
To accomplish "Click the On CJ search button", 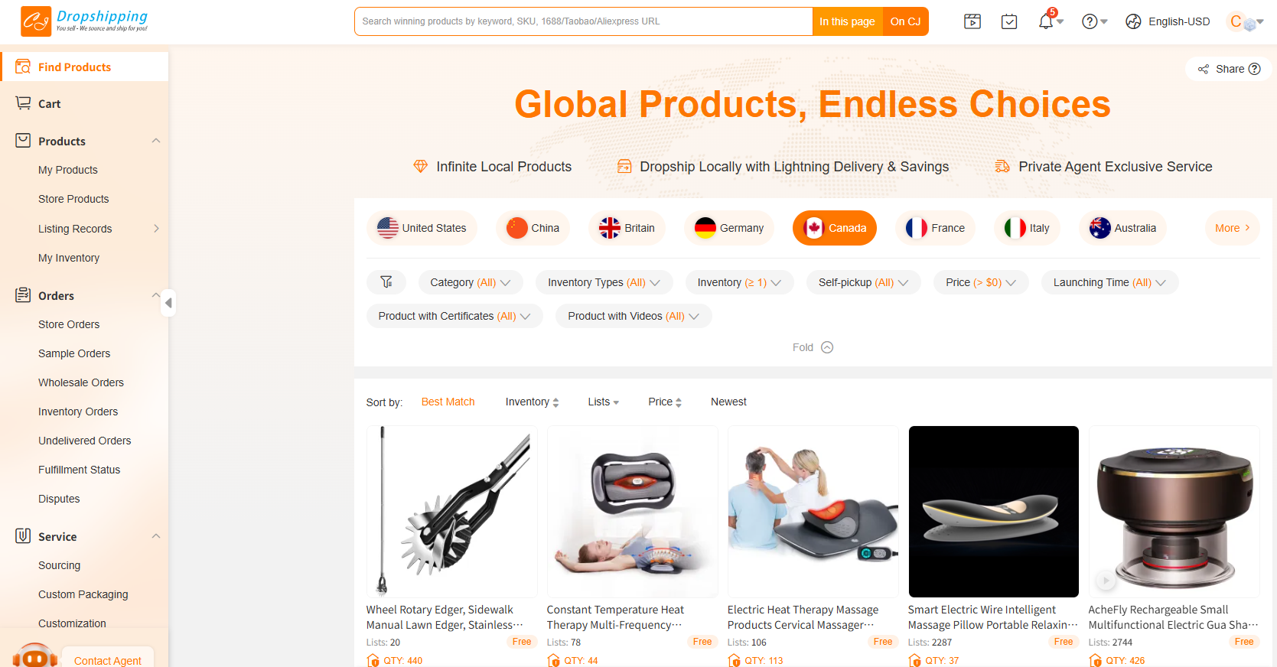I will (x=905, y=21).
